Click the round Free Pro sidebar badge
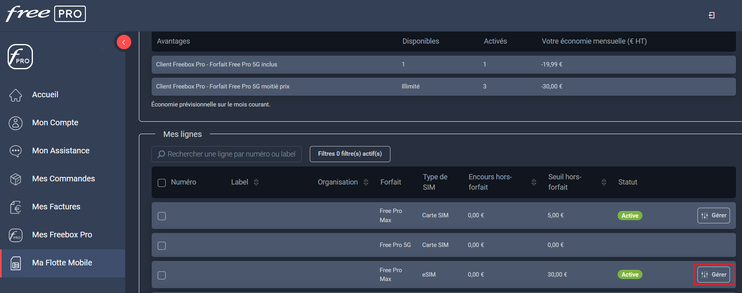The height and width of the screenshot is (293, 742). (x=20, y=57)
